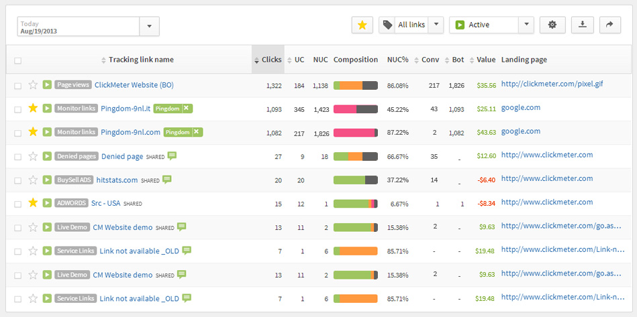
Task: Select checkbox for Pingdom-9nl.com row
Action: [x=17, y=133]
